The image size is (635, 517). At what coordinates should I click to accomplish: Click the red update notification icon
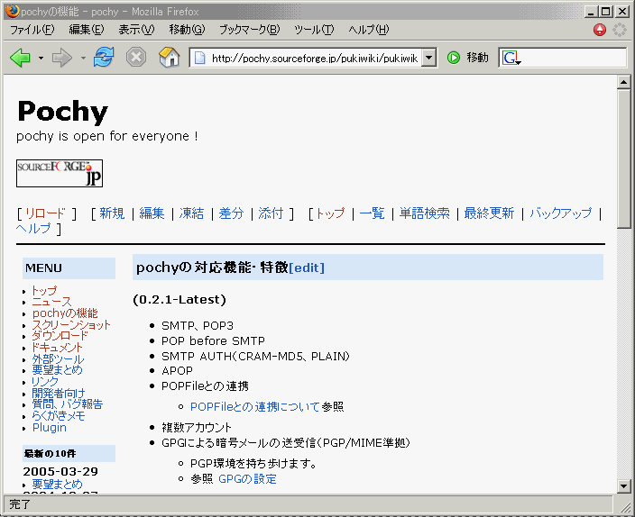(x=599, y=30)
